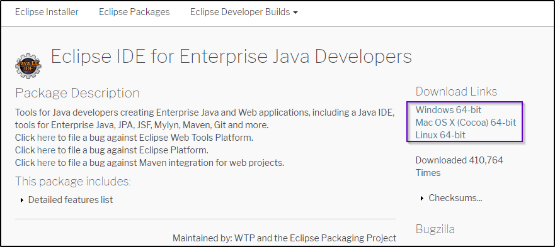Expand the Detailed features list

67,200
